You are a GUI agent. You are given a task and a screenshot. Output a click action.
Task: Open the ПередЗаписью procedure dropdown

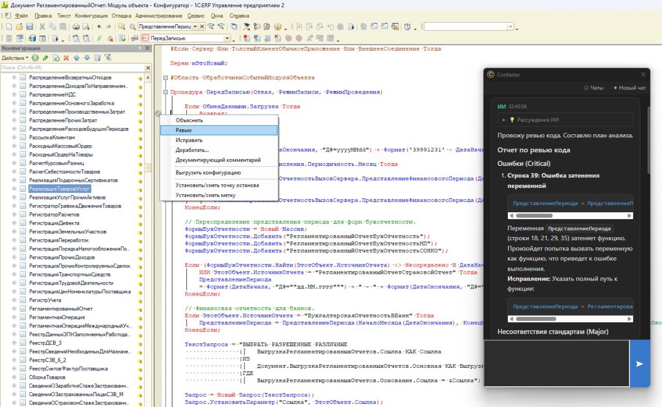[x=227, y=38]
